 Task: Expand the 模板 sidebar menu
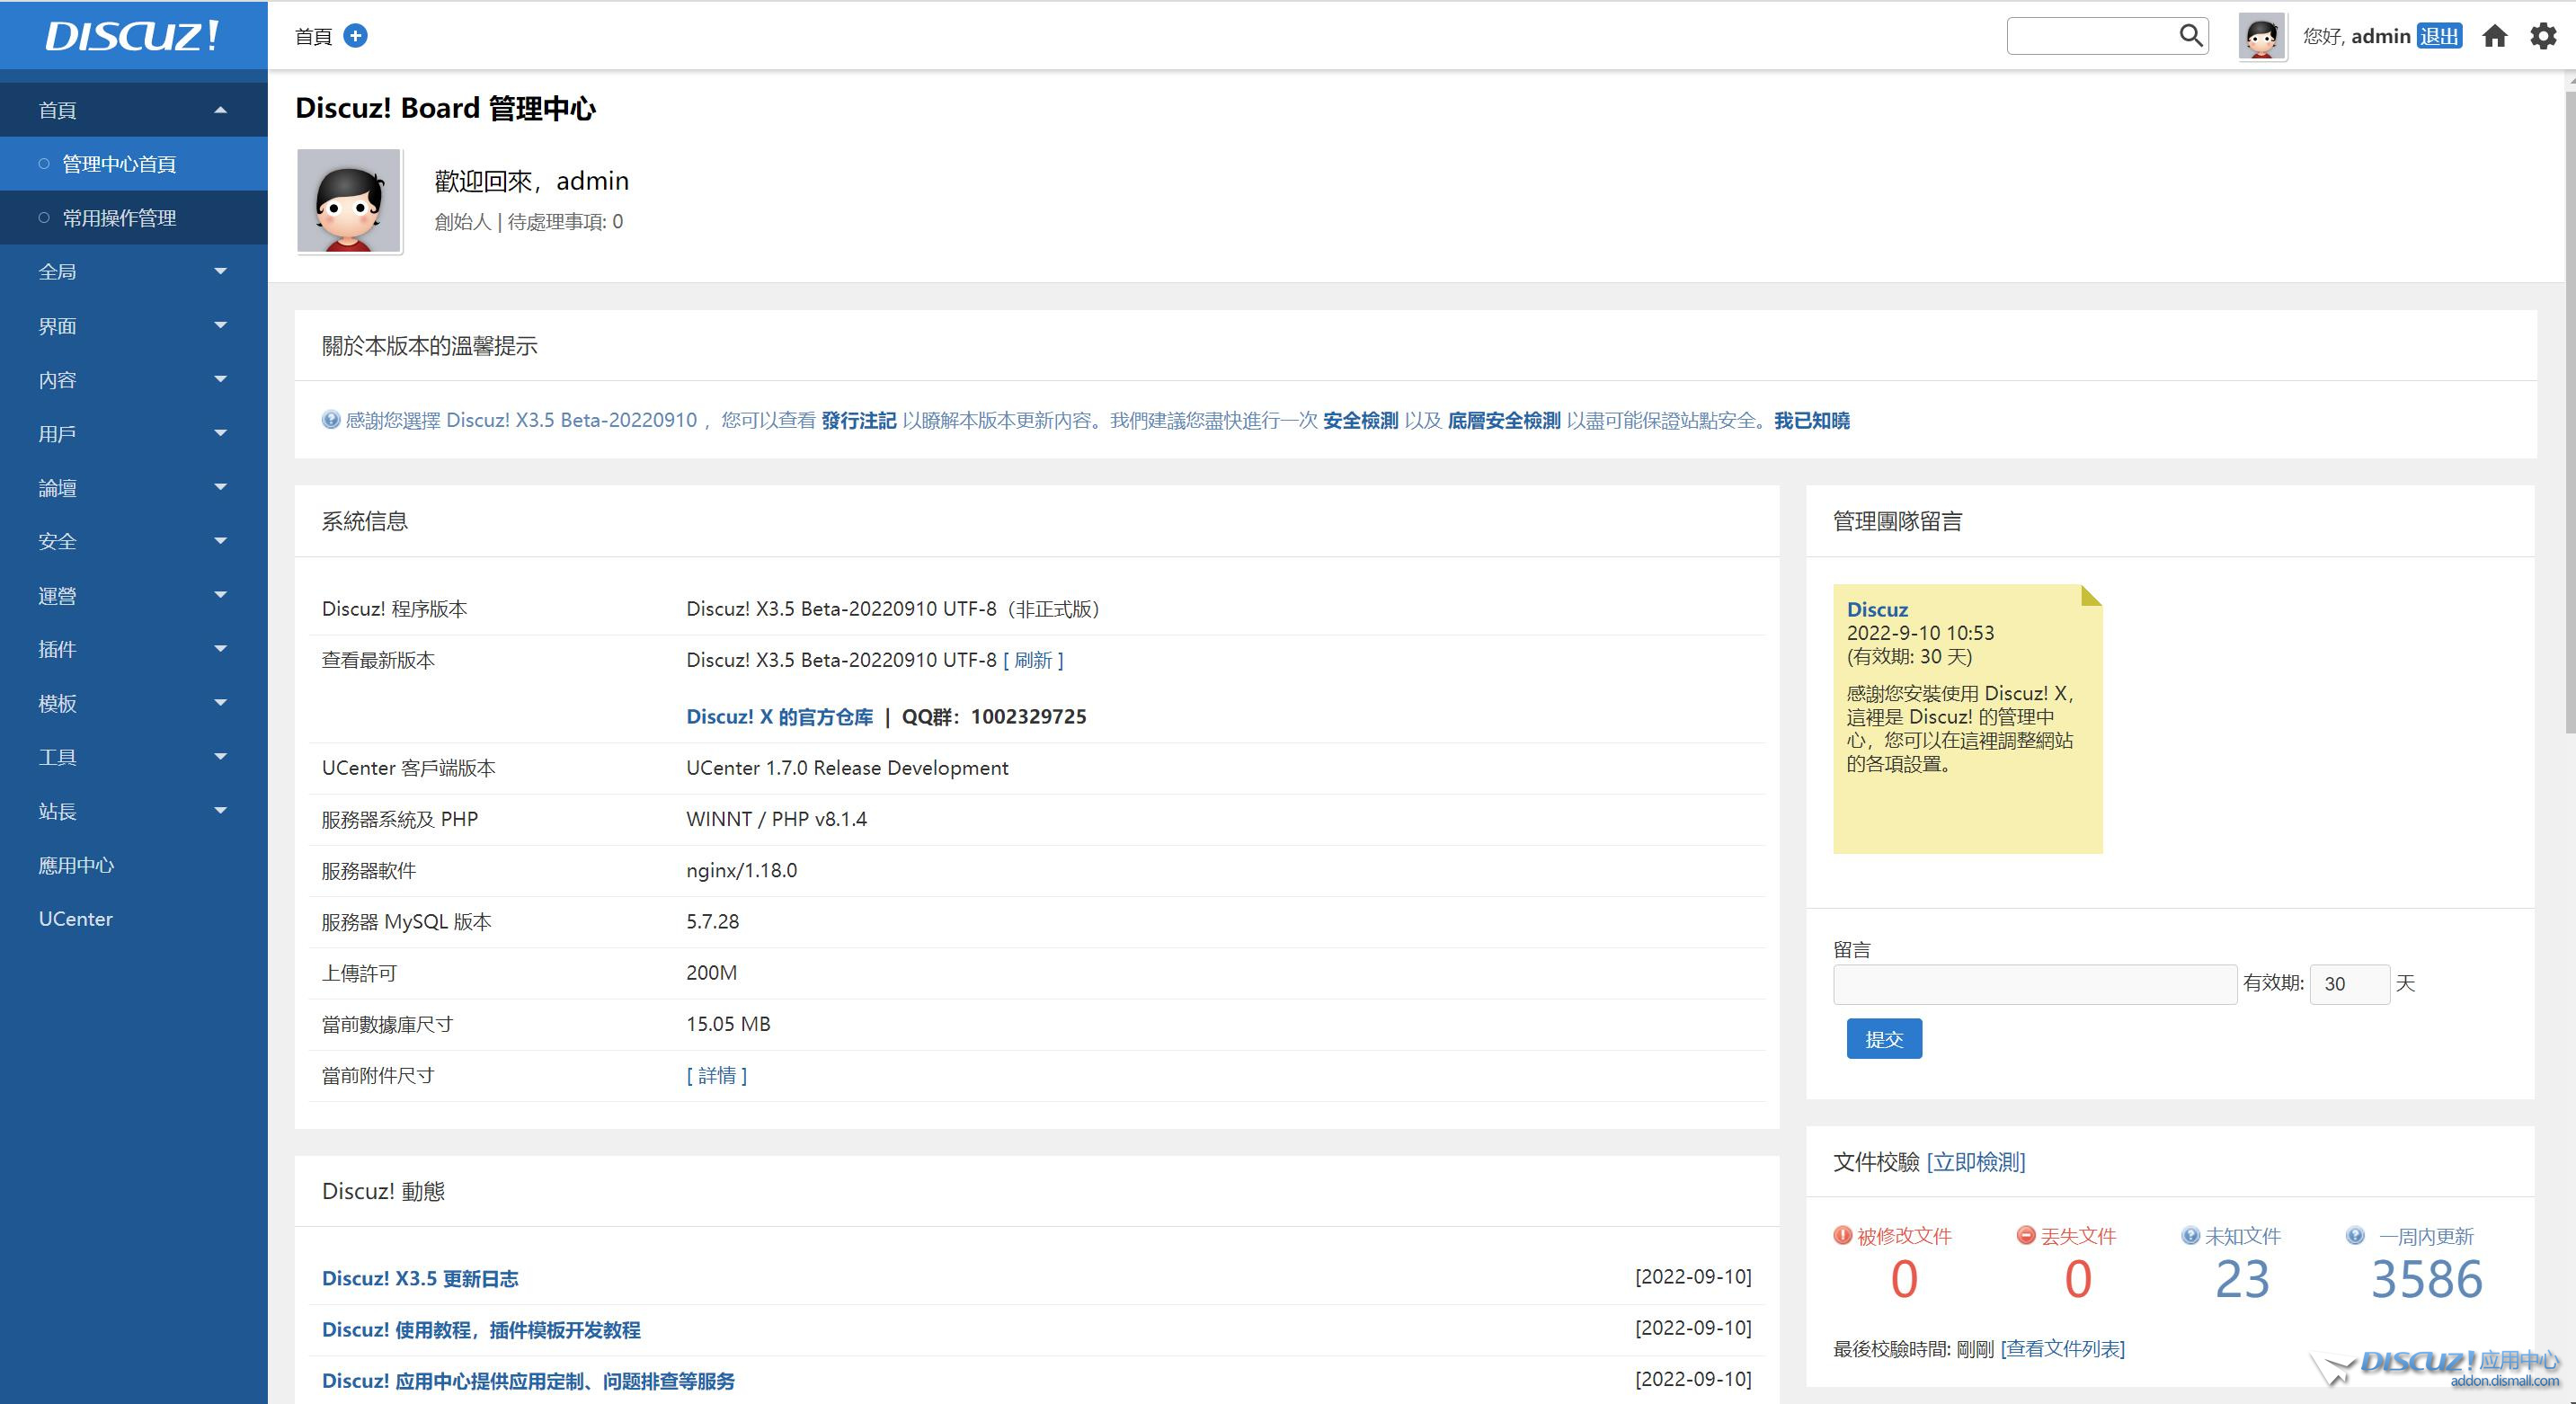pyautogui.click(x=133, y=703)
